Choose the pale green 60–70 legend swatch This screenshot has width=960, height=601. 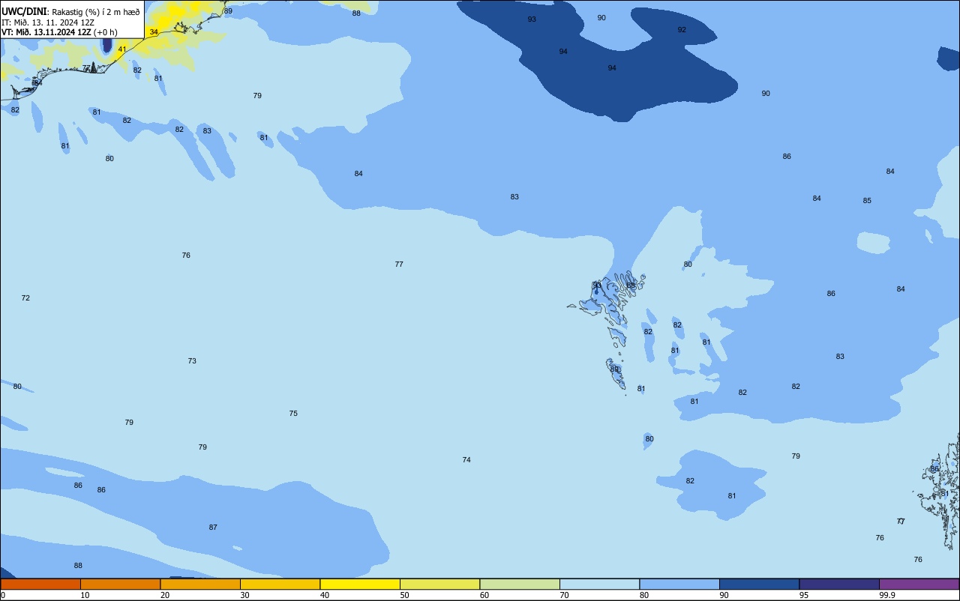click(520, 584)
